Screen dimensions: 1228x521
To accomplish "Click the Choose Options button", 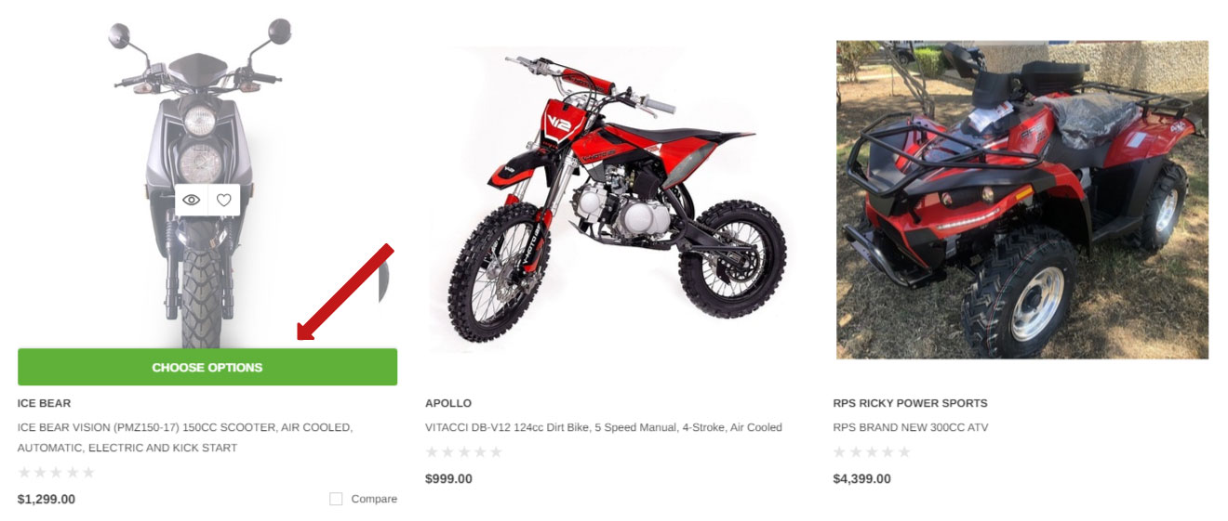I will [207, 367].
